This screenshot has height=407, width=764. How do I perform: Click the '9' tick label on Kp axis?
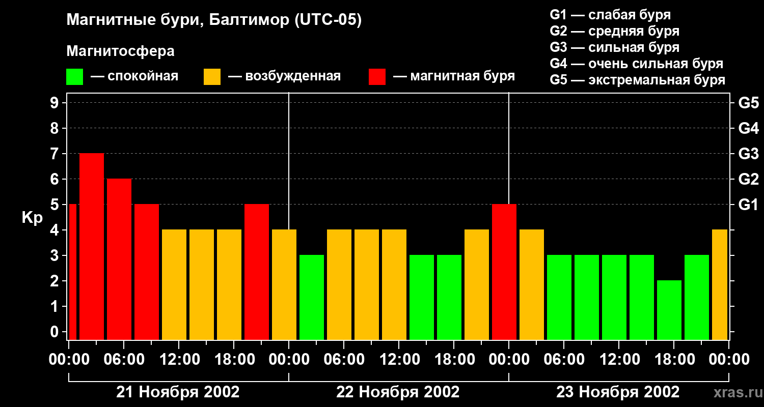click(54, 103)
